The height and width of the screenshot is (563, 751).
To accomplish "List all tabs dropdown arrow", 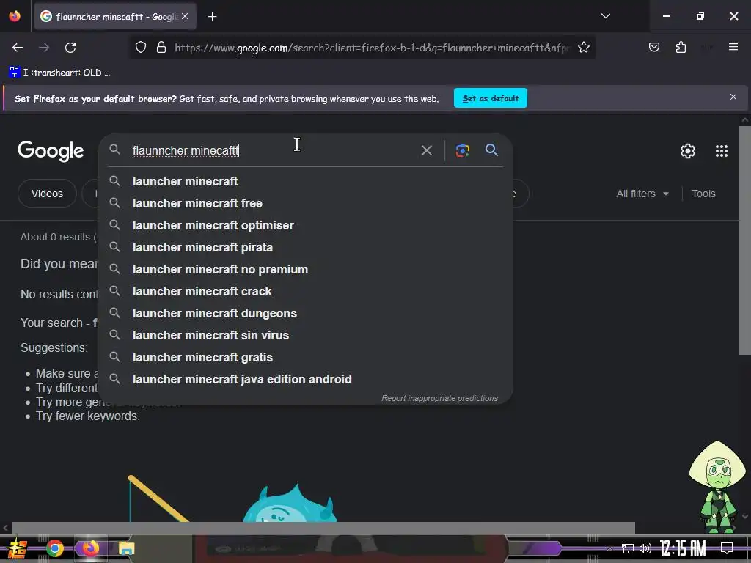I will pyautogui.click(x=605, y=16).
